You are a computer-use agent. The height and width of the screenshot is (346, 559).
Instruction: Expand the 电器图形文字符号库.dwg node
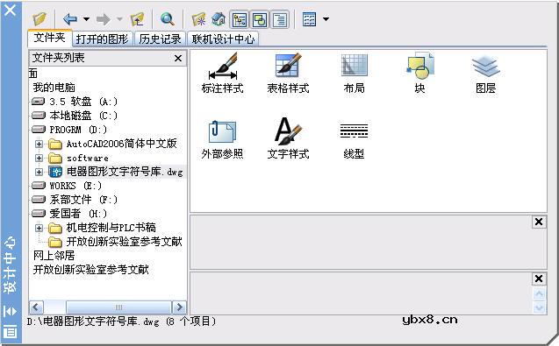pos(39,172)
